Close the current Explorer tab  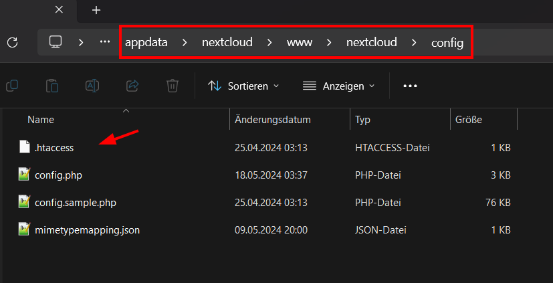tap(59, 10)
